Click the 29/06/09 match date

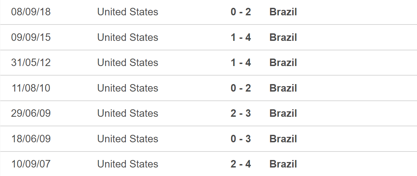(x=31, y=113)
